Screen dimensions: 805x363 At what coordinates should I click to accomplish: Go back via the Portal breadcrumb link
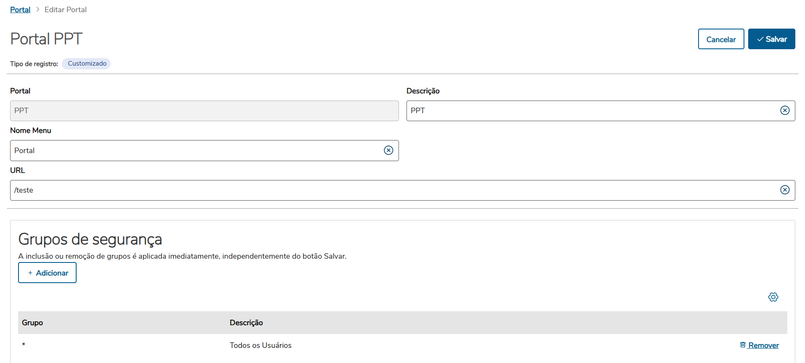[x=20, y=10]
